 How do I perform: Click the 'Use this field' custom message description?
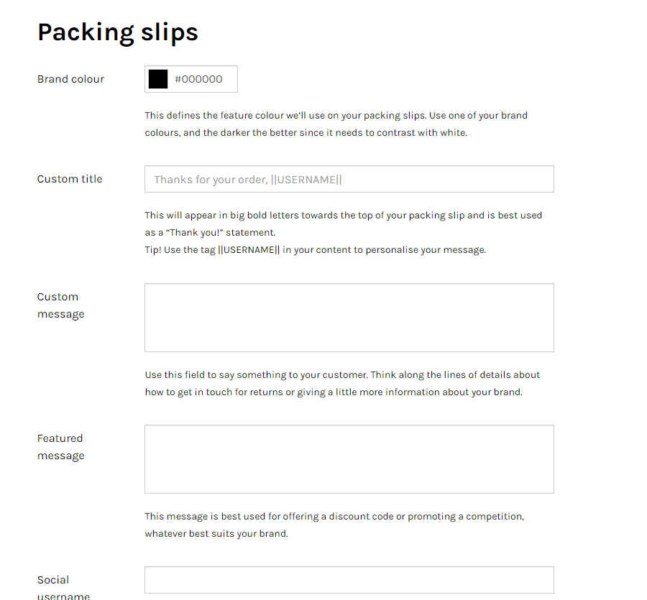(x=342, y=374)
